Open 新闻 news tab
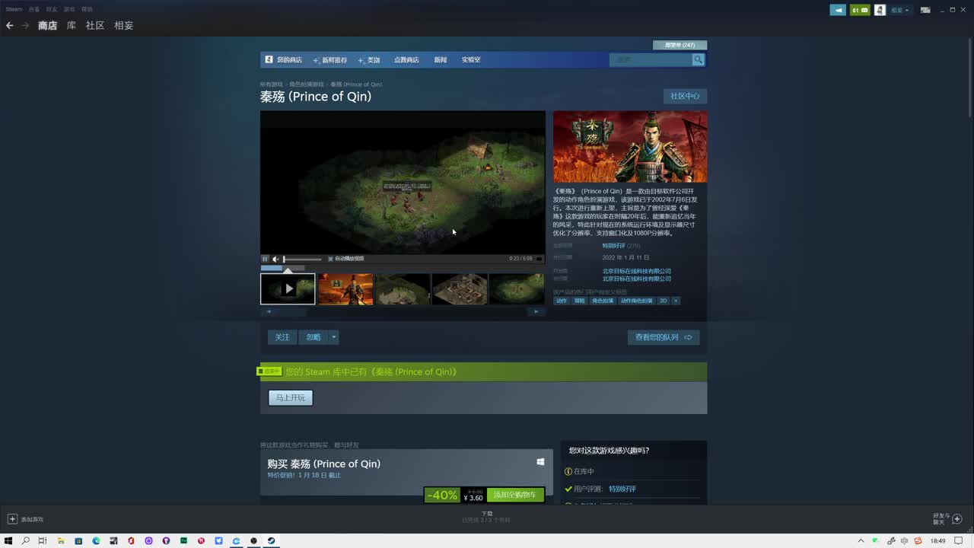 441,59
